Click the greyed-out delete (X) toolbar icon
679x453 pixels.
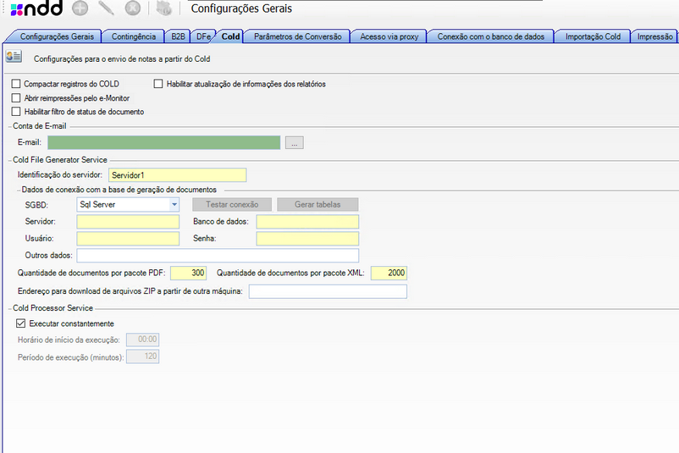(132, 9)
